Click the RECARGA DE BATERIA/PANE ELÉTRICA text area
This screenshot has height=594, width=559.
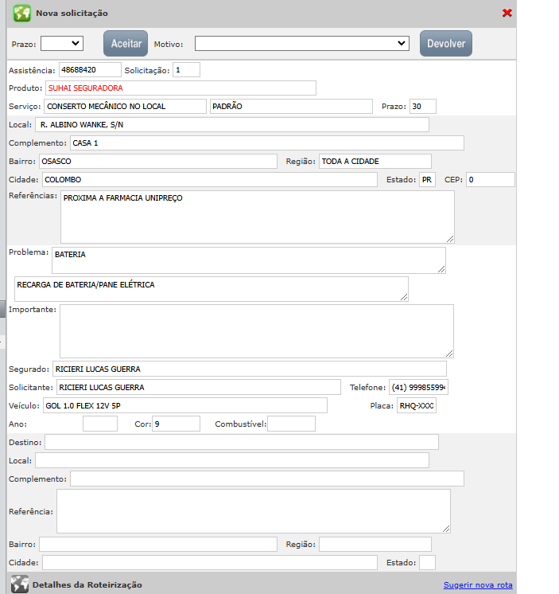click(x=212, y=289)
